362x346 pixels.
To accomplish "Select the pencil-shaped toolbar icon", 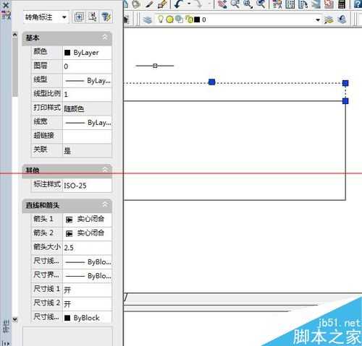I will [x=150, y=4].
